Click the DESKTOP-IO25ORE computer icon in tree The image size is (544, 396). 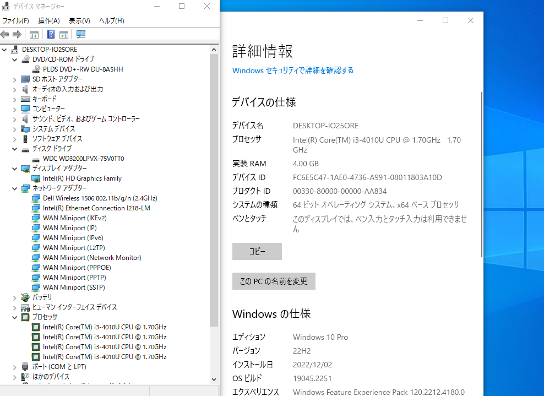click(14, 50)
